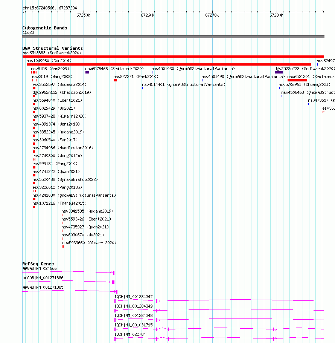335x343 pixels.
Task: Click the esv8158 red variant glyph
Action: pos(34,72)
